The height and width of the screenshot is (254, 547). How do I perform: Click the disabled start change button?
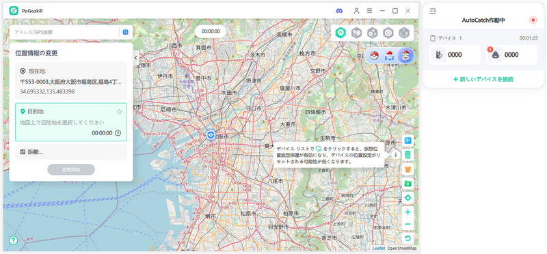[x=71, y=170]
